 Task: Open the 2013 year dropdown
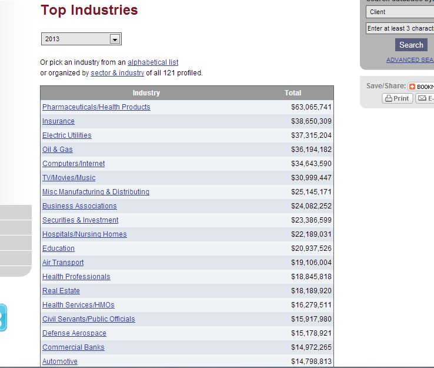click(81, 39)
